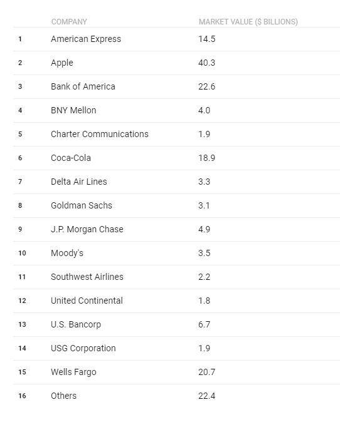Select the American Express company name
The width and height of the screenshot is (340, 422).
[86, 39]
